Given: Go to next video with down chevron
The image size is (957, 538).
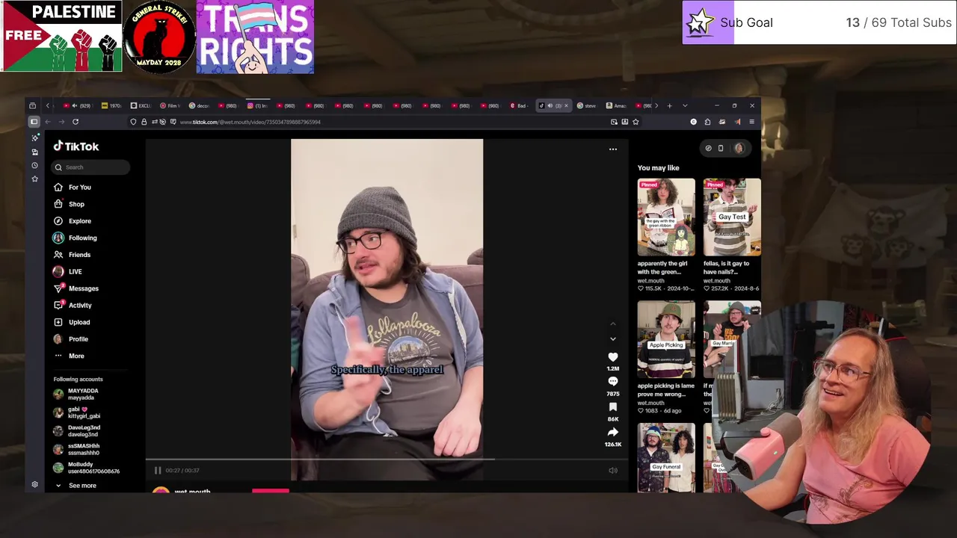Looking at the screenshot, I should coord(613,338).
